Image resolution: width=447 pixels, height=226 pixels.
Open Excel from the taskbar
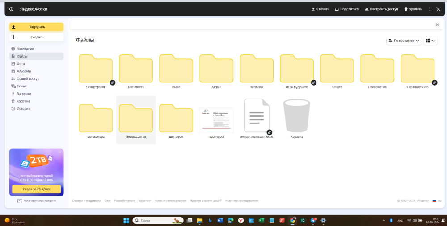[x=261, y=220]
